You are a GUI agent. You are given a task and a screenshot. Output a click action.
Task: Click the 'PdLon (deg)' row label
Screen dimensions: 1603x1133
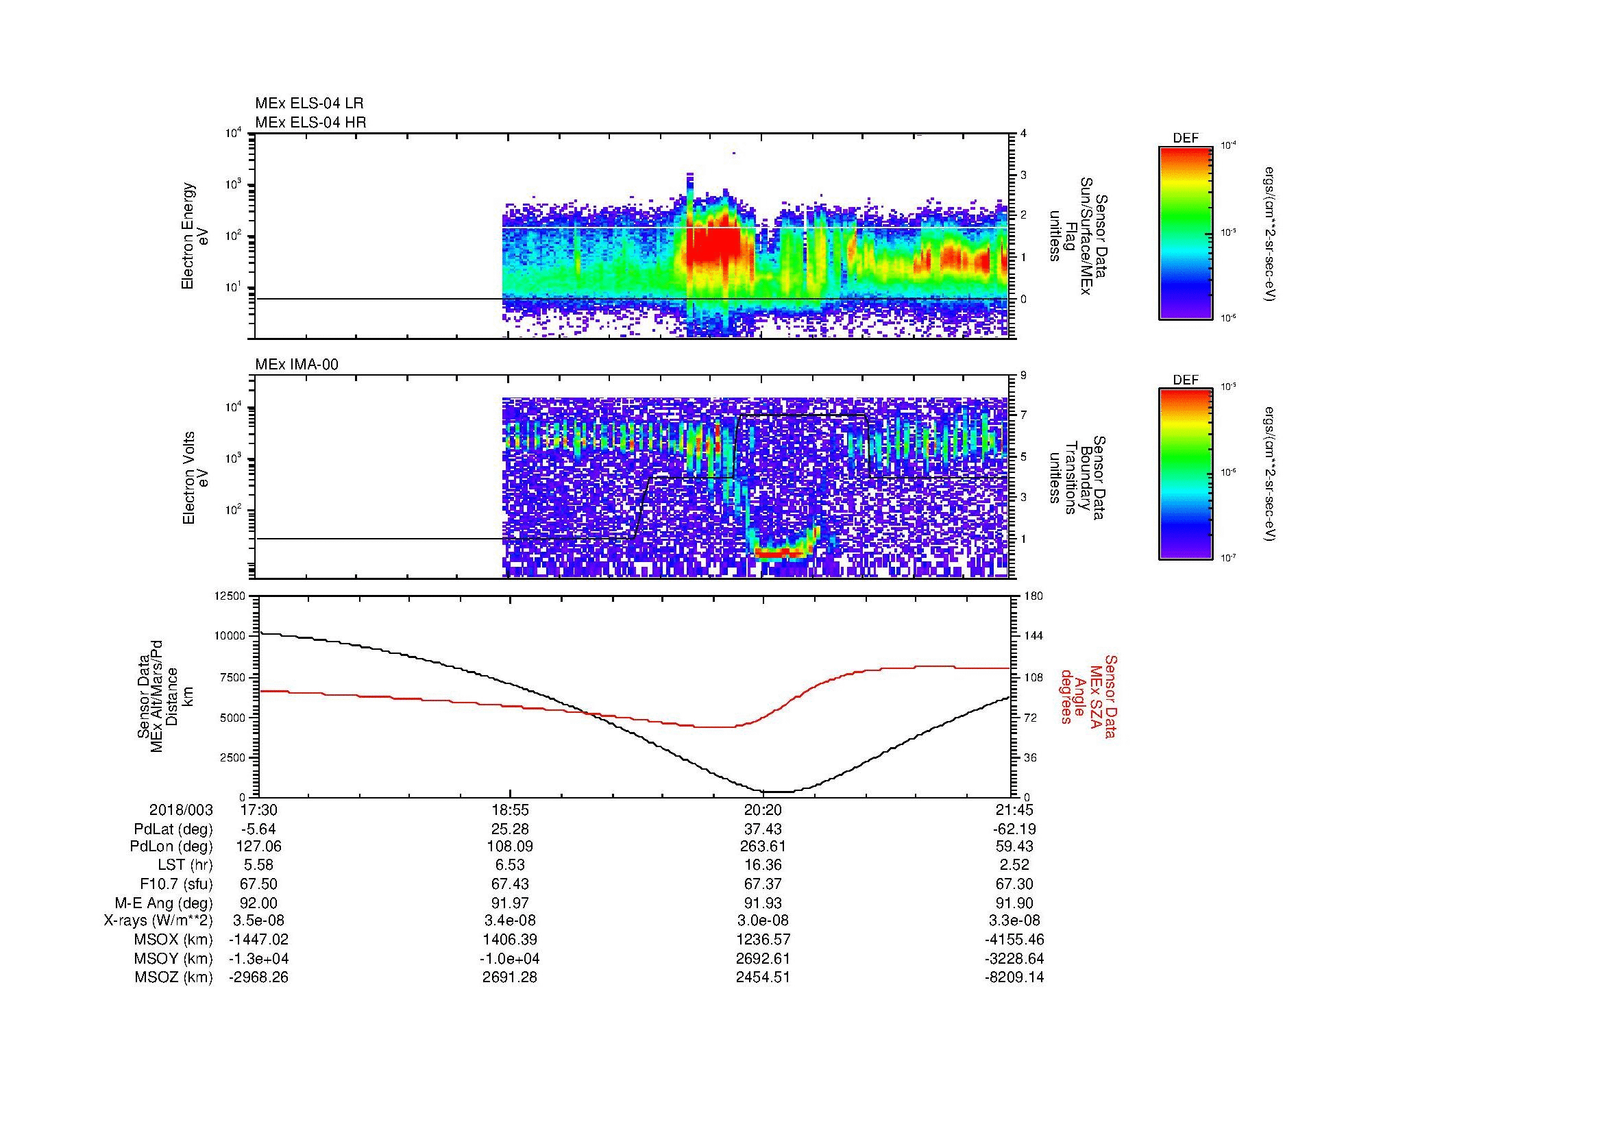pyautogui.click(x=173, y=846)
